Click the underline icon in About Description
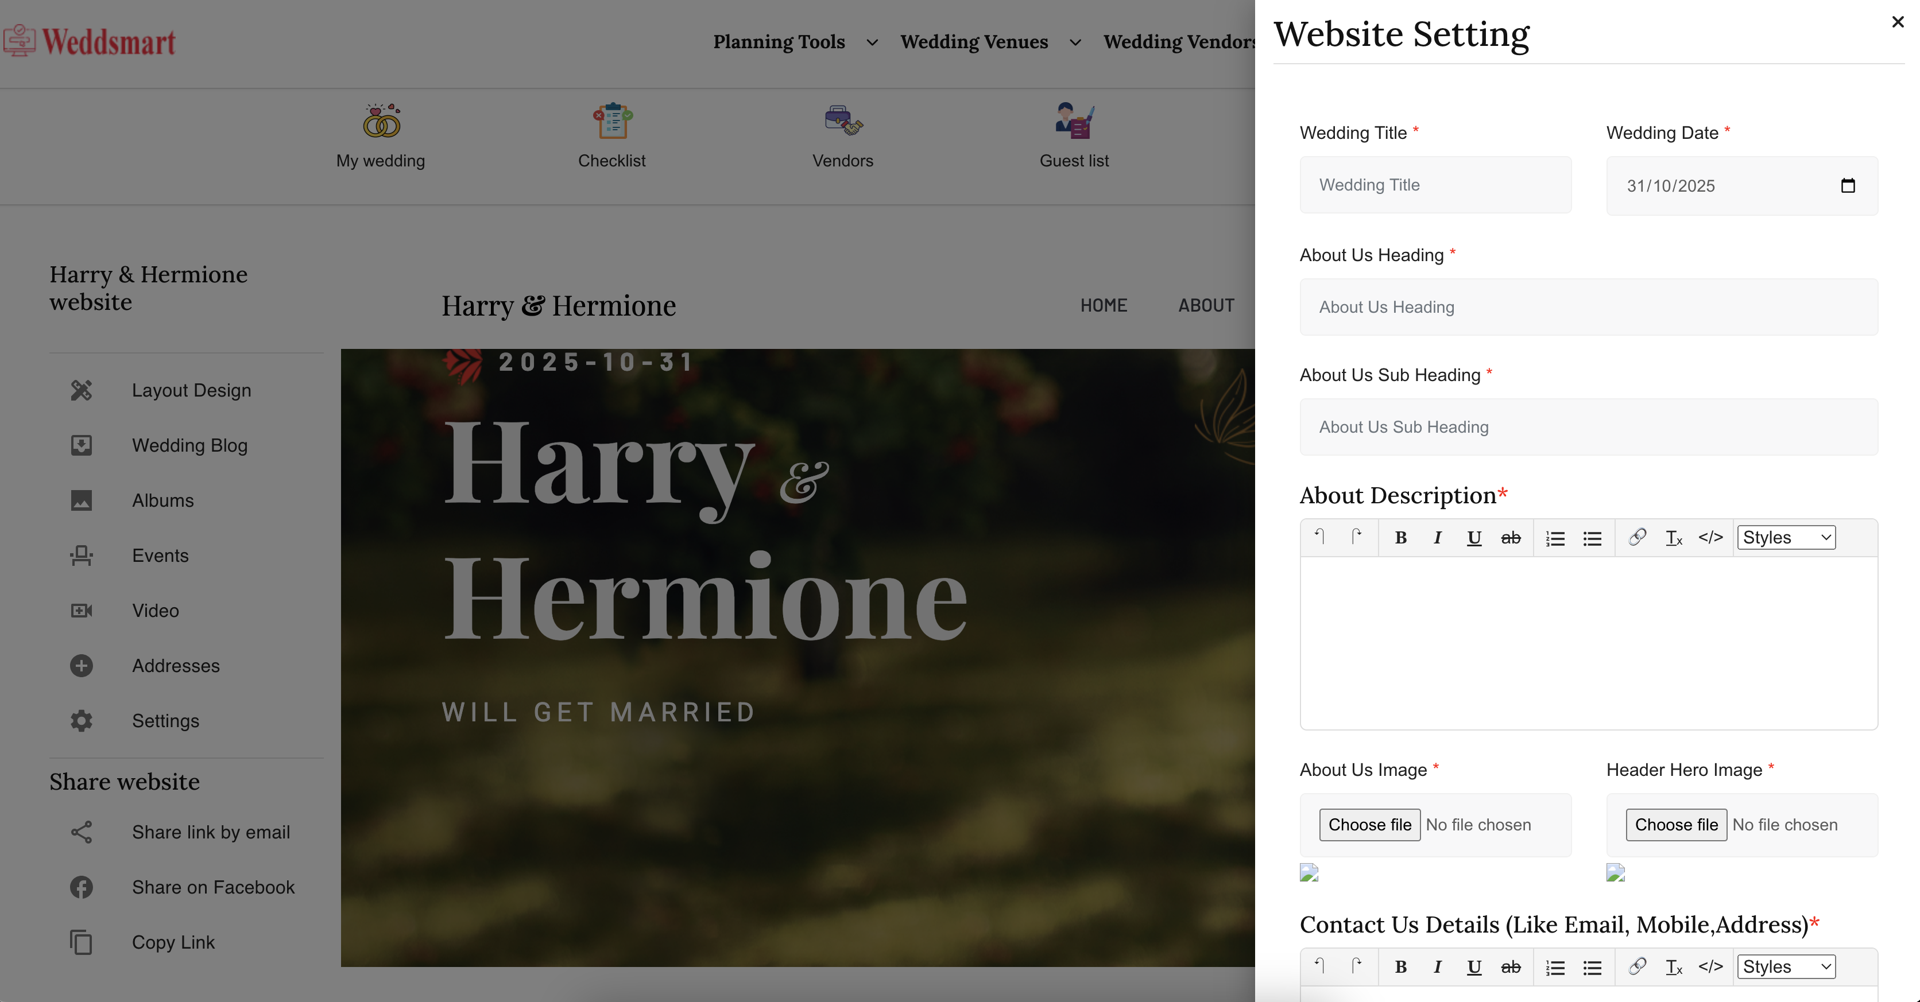1920x1002 pixels. pos(1473,537)
